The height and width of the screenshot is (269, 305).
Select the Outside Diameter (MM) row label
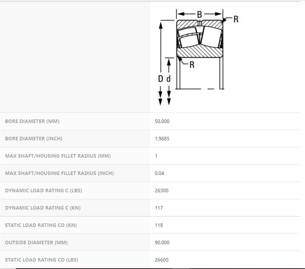pos(36,242)
